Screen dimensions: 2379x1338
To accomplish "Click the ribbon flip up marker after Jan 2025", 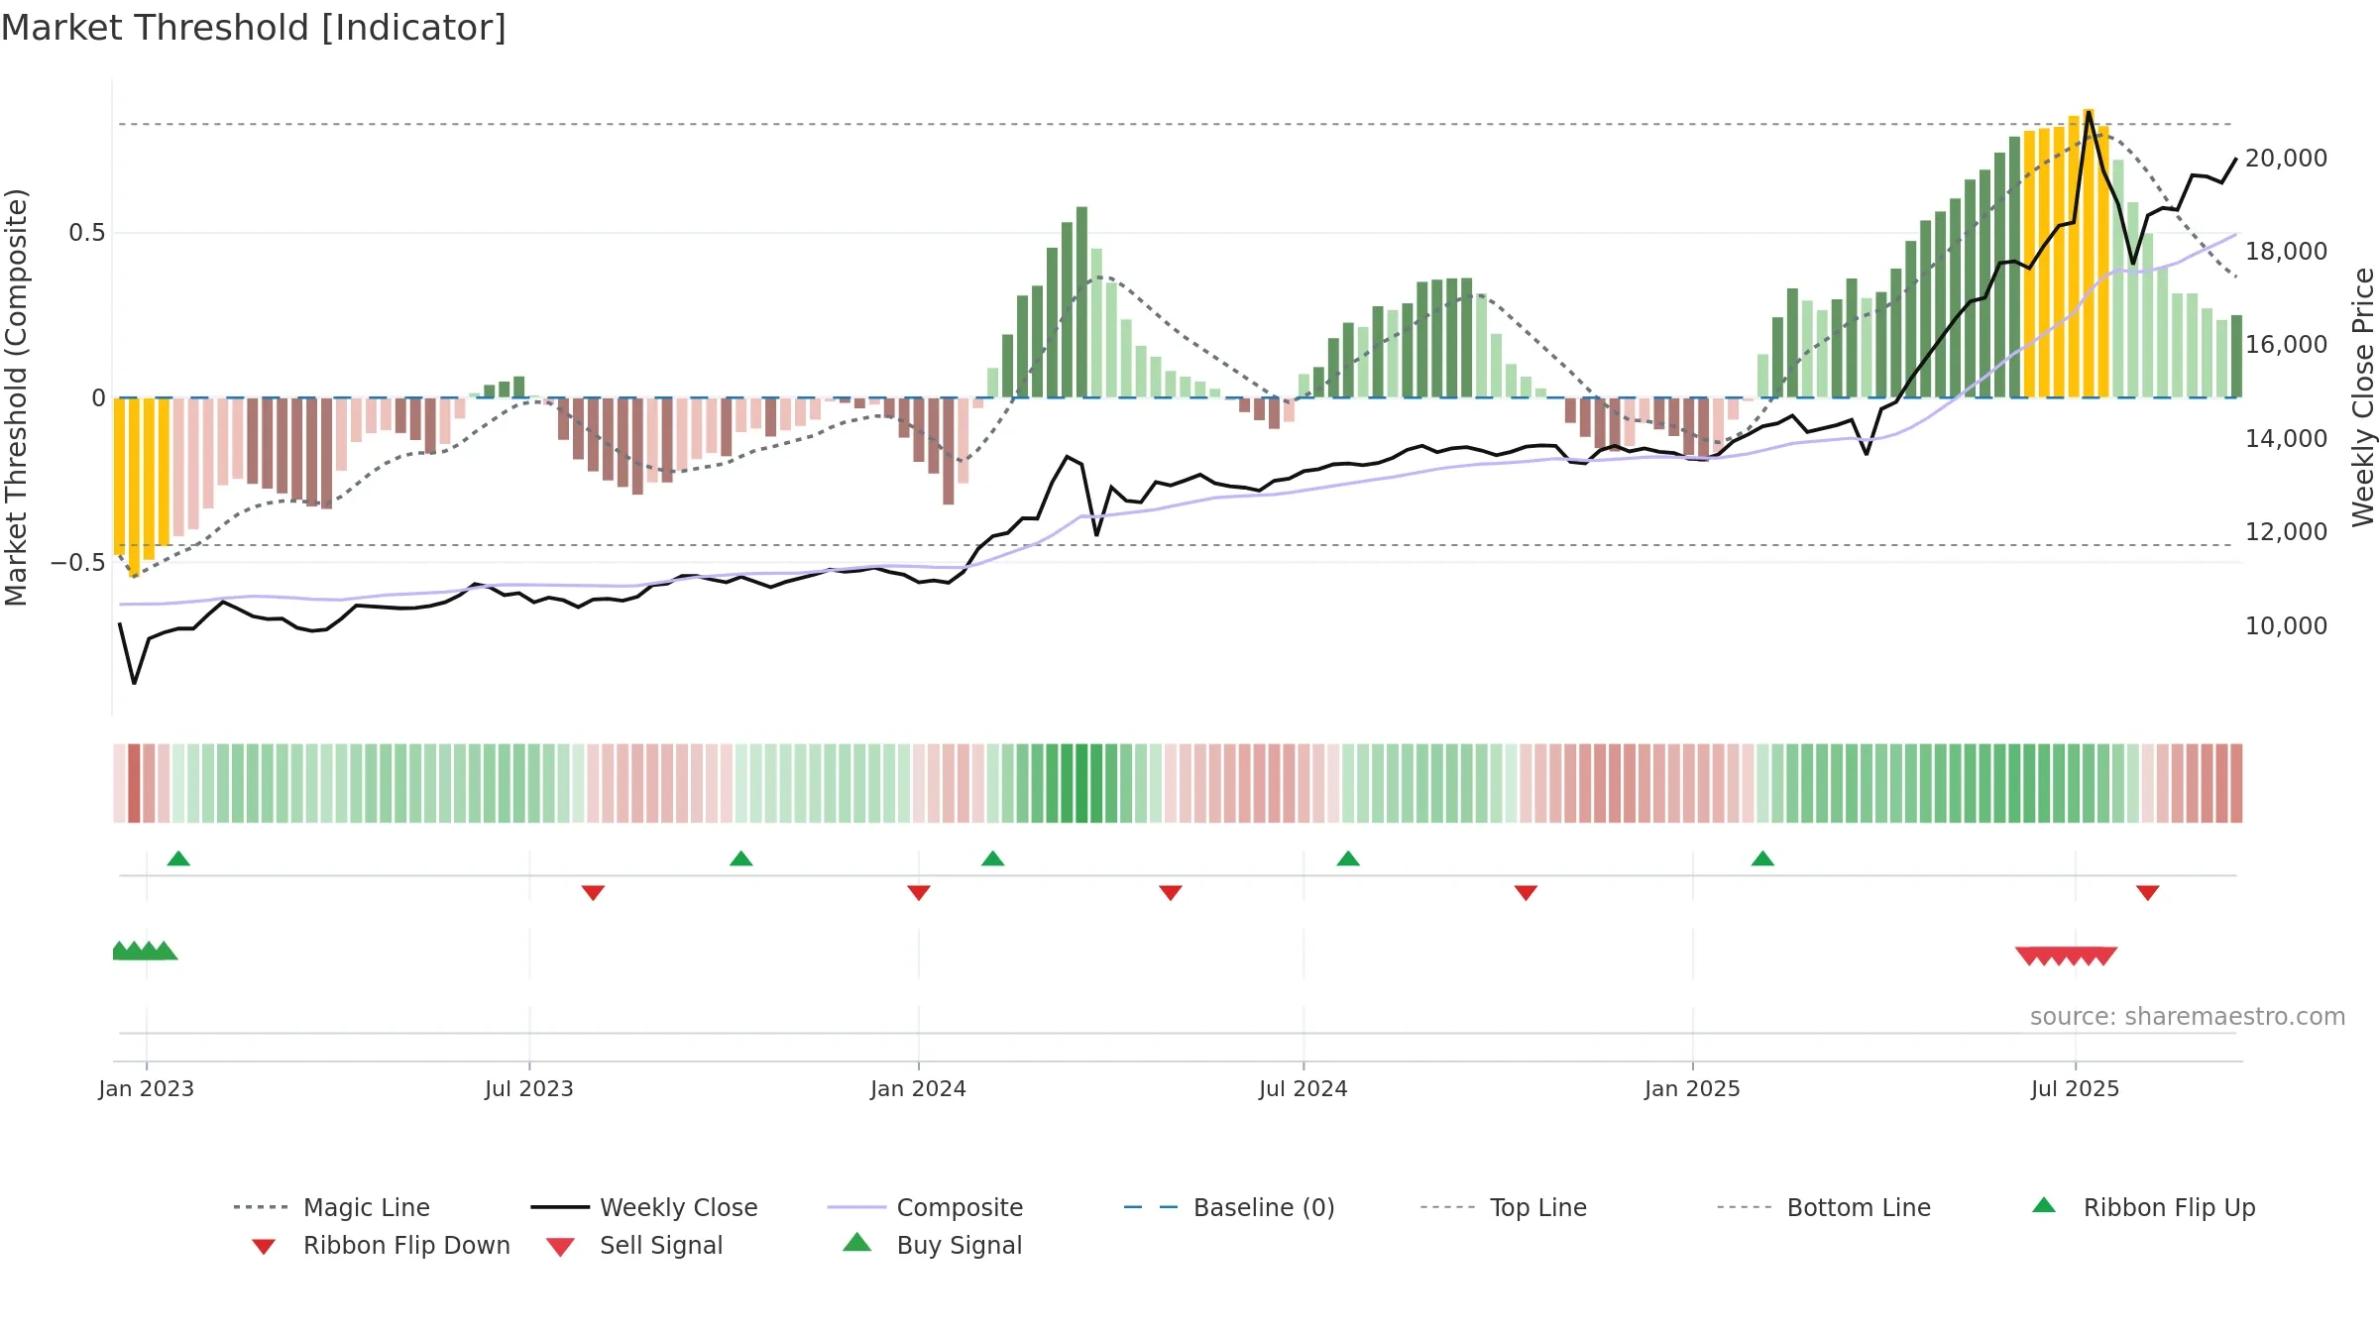I will click(1762, 858).
